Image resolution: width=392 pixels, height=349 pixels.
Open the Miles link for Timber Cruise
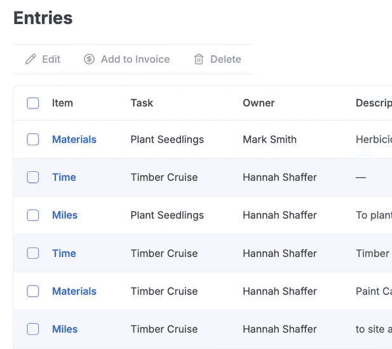pos(65,329)
